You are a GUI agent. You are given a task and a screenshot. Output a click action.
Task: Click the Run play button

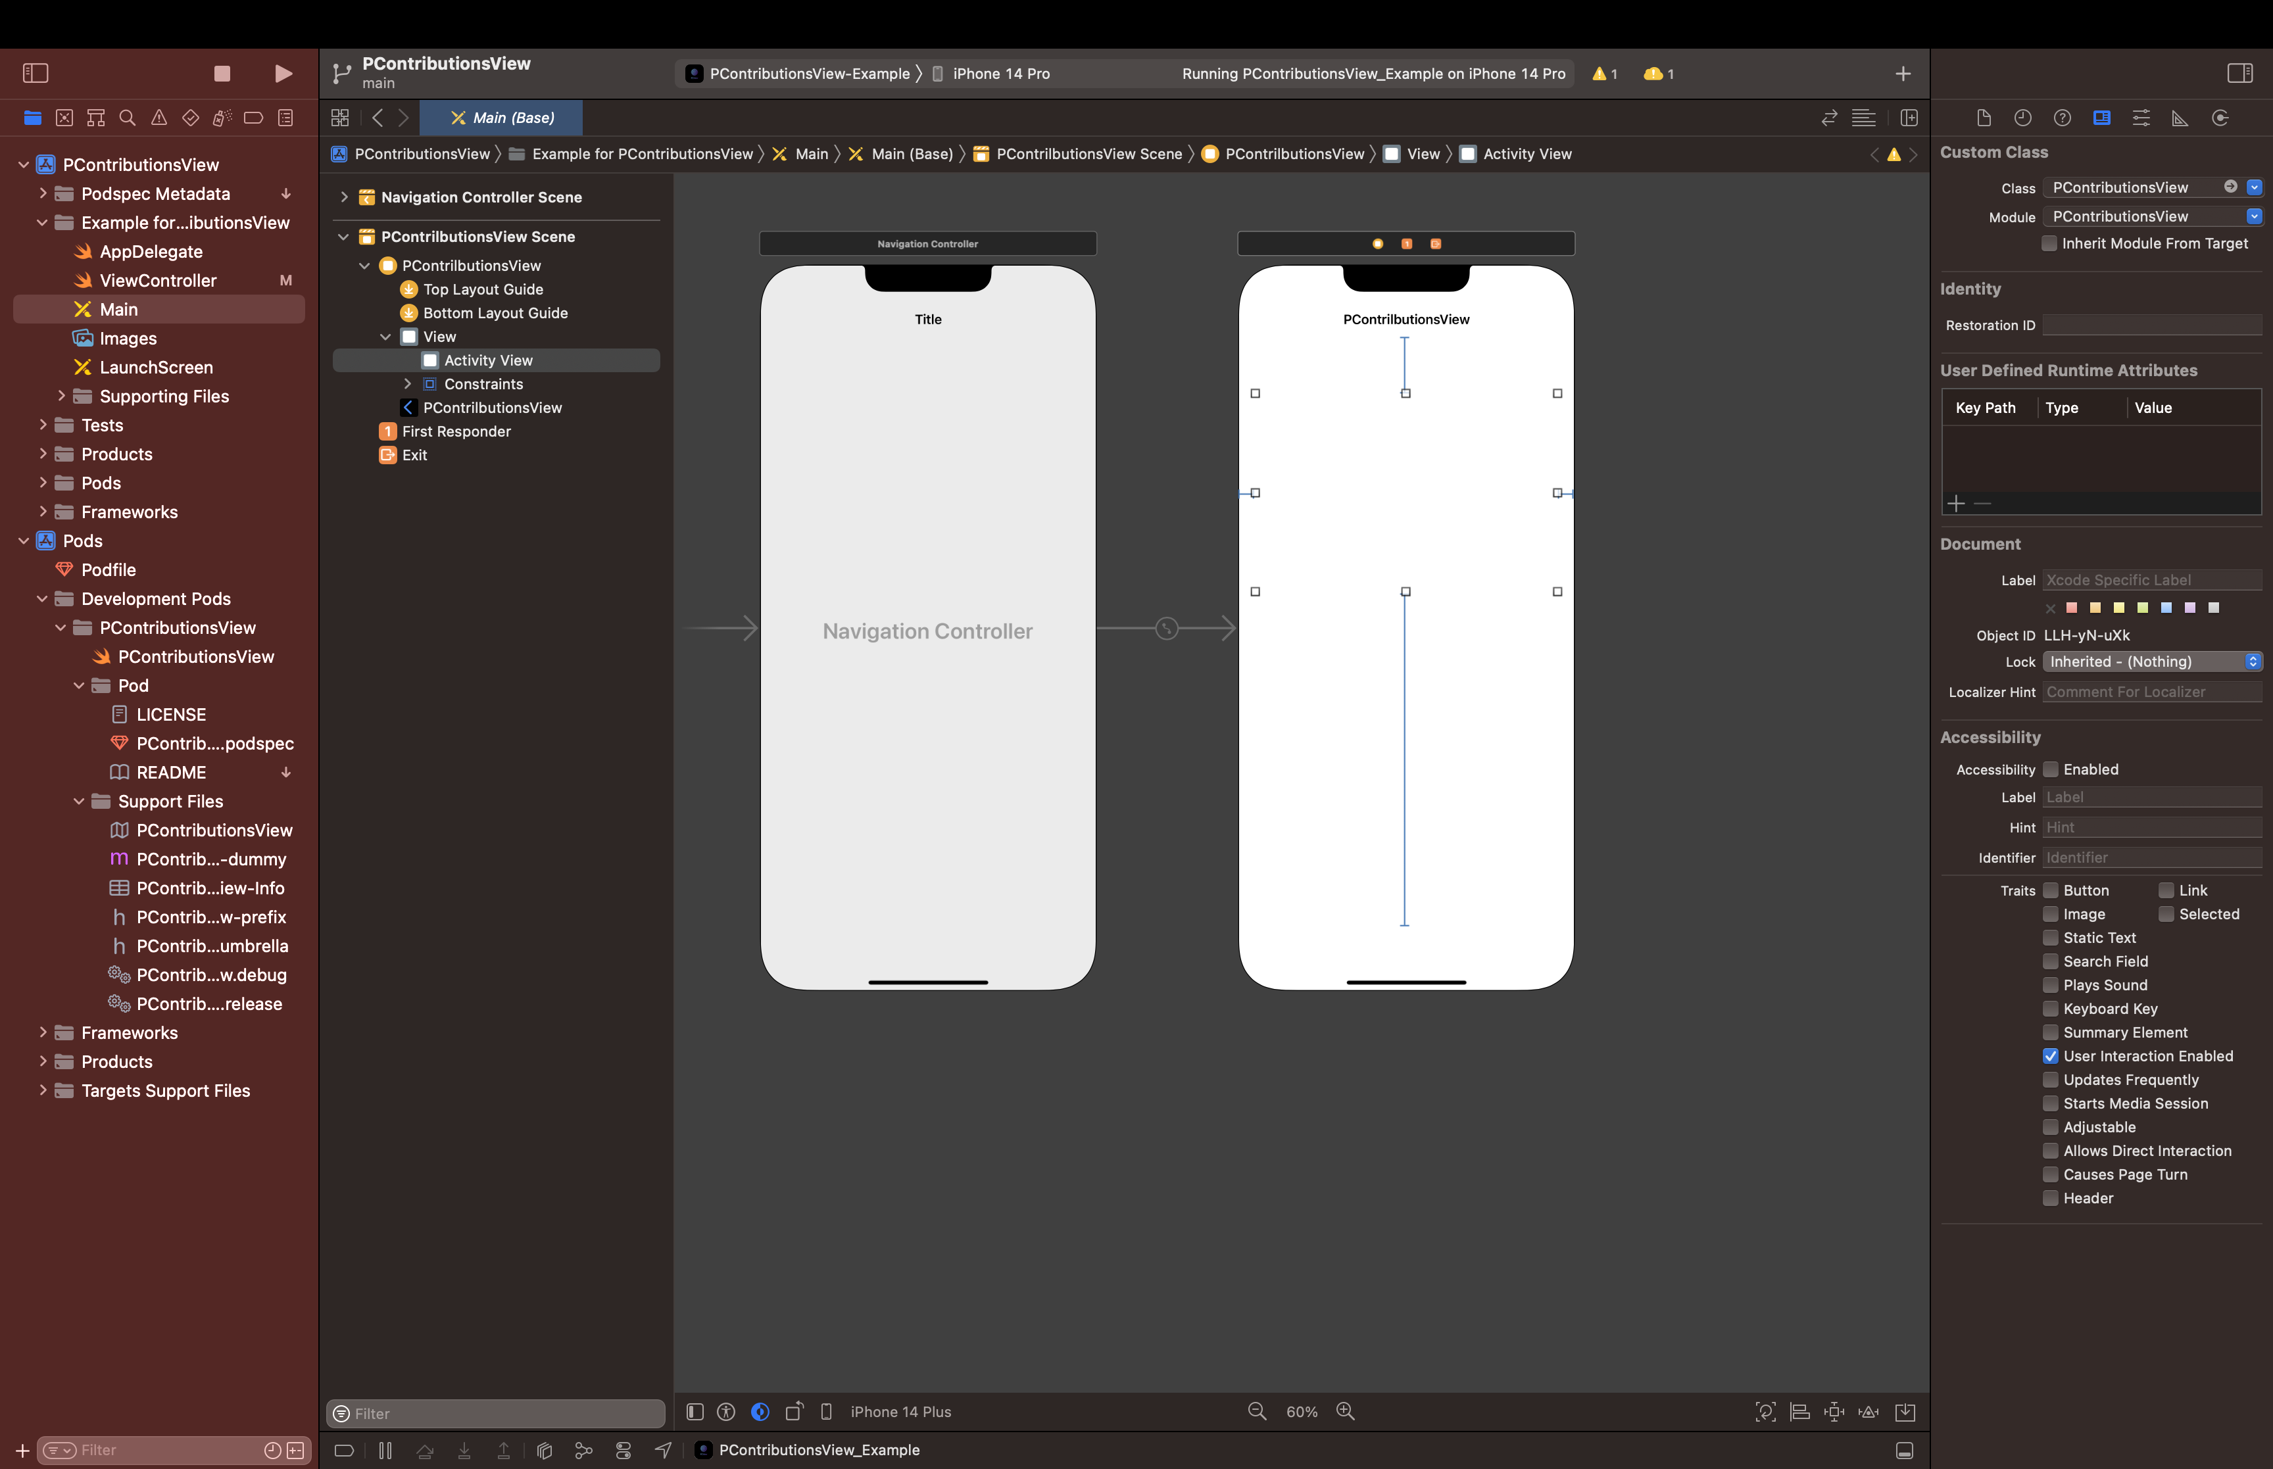283,74
